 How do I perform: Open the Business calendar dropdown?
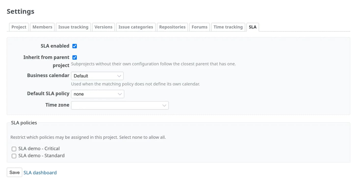click(97, 76)
